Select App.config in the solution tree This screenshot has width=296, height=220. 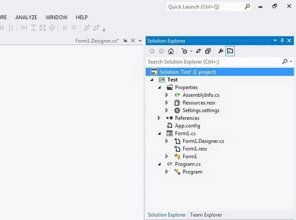coord(187,126)
